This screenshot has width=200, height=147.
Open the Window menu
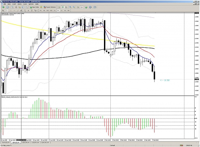(x=31, y=4)
